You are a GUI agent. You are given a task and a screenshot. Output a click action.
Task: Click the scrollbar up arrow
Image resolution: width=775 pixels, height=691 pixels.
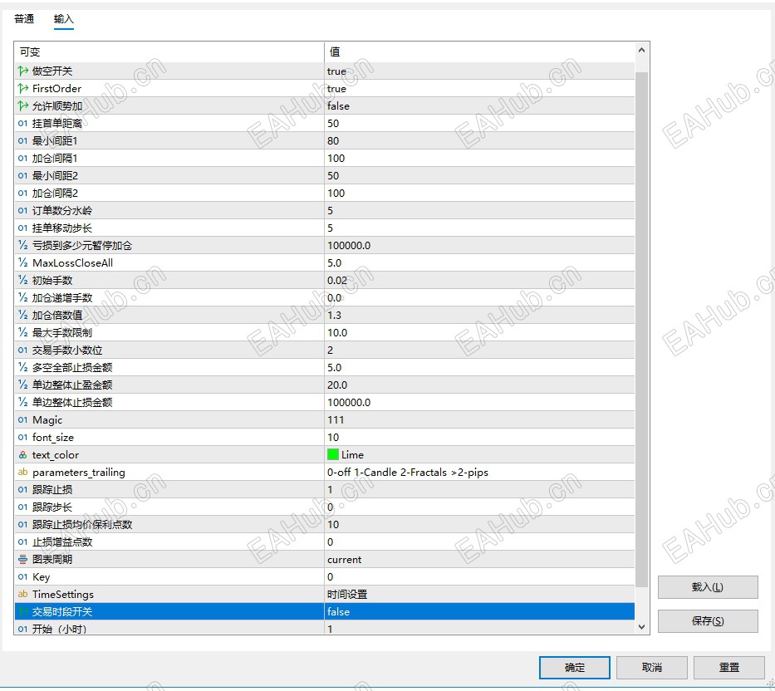tap(641, 50)
